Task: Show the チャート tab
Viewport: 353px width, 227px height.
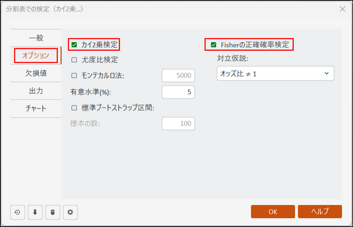Action: [36, 109]
